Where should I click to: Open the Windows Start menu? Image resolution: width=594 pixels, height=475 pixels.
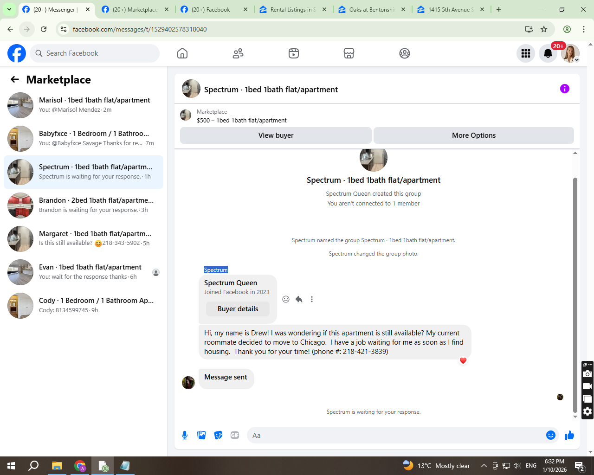[x=11, y=466]
